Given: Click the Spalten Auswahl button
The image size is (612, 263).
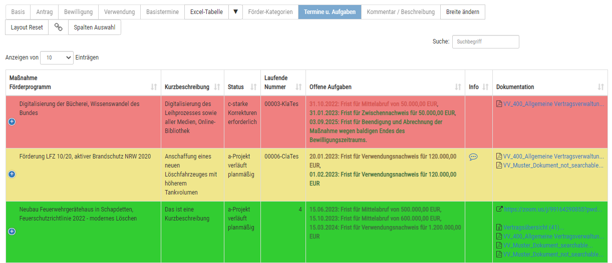Looking at the screenshot, I should tap(95, 27).
